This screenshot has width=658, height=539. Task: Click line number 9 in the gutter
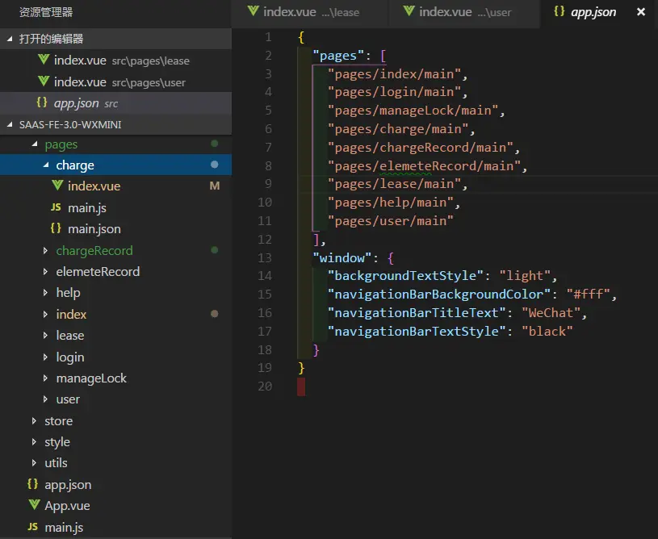(x=268, y=184)
